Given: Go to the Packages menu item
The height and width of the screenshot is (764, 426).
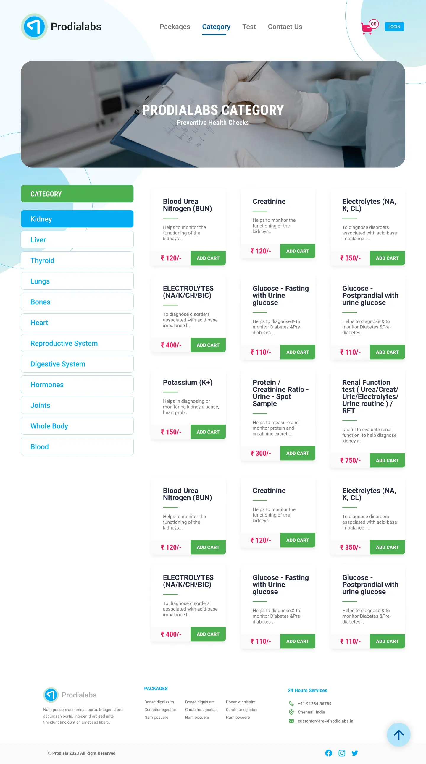Looking at the screenshot, I should click(175, 27).
